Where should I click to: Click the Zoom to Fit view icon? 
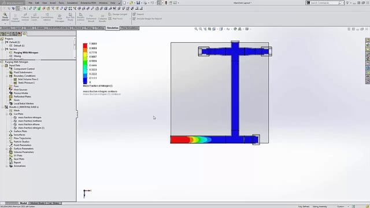click(x=196, y=29)
